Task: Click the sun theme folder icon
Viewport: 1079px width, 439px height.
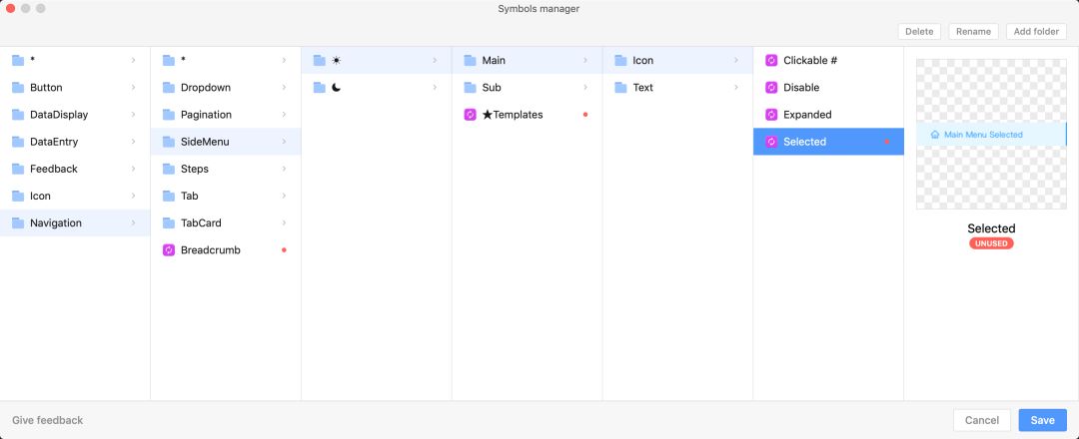Action: click(x=320, y=60)
